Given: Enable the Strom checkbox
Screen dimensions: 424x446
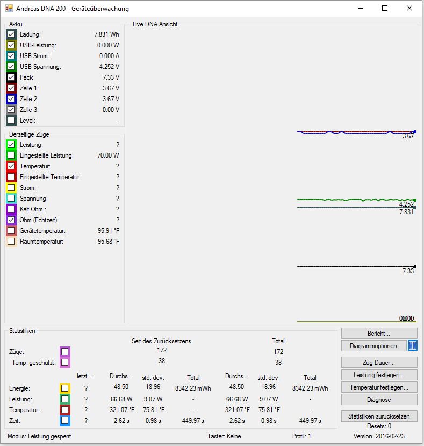Looking at the screenshot, I should pyautogui.click(x=11, y=188).
